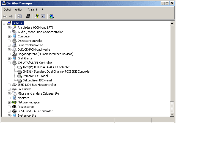Click the Forward arrow toolbar button
The image size is (220, 165).
[x=11, y=16]
